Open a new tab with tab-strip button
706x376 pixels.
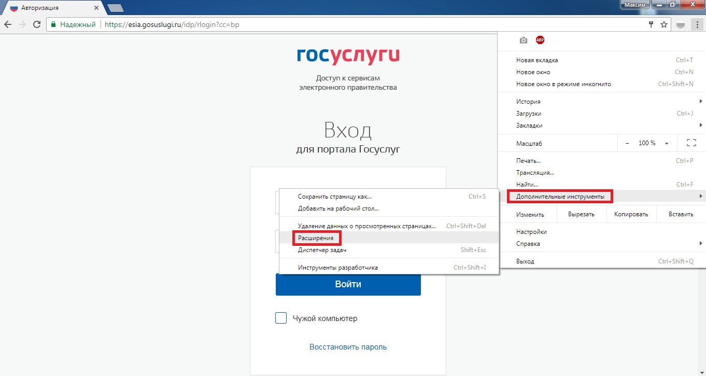click(x=115, y=8)
